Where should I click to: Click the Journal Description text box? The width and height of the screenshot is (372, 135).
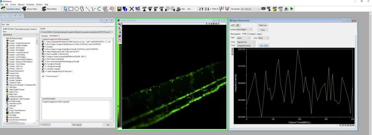tap(76, 110)
